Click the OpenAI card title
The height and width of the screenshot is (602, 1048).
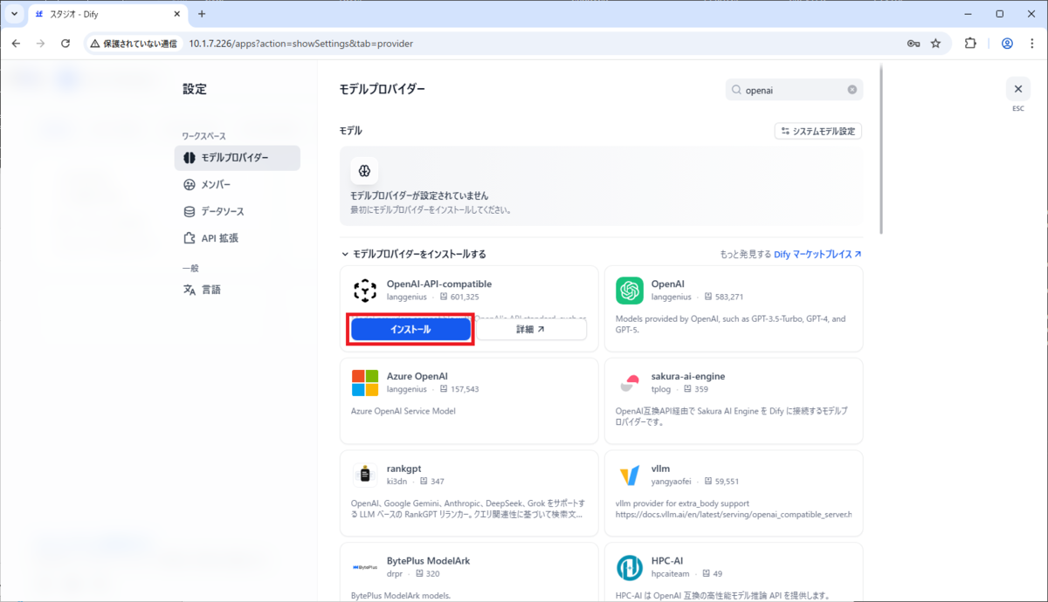[x=668, y=284]
